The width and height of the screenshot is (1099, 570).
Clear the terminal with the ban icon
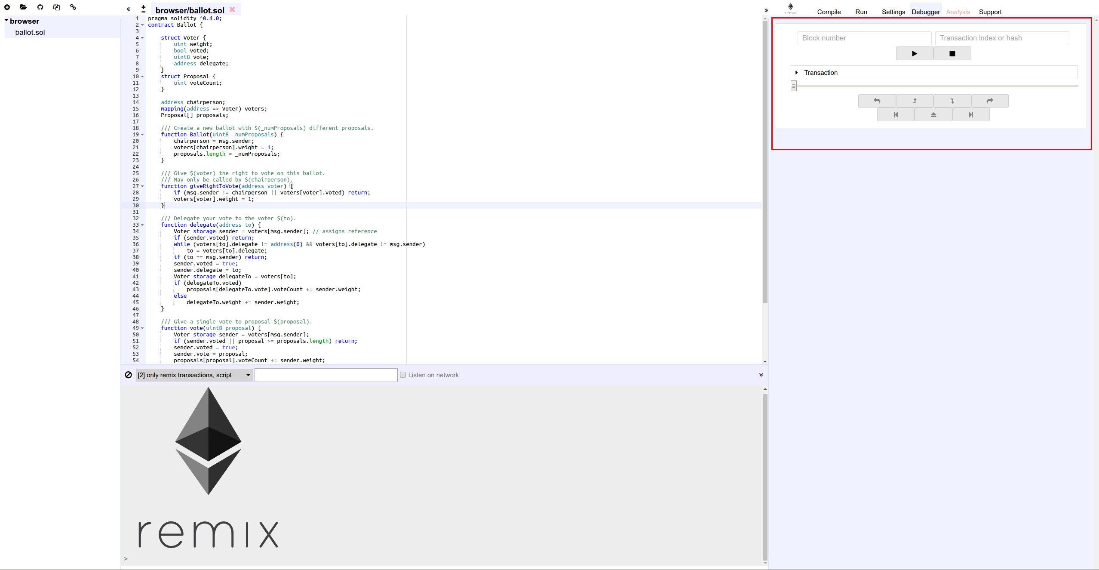coord(128,375)
